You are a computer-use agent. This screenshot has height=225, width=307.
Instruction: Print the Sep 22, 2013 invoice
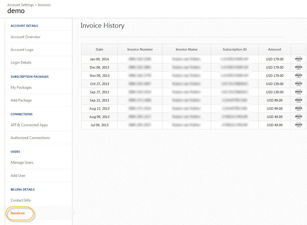[x=298, y=100]
